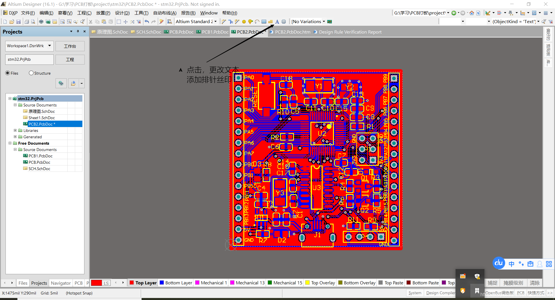Image resolution: width=555 pixels, height=300 pixels.
Task: Collapse the stm32.PrjPcb project node
Action: (10, 99)
